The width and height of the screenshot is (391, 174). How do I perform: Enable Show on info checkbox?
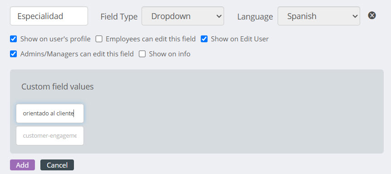(x=142, y=54)
